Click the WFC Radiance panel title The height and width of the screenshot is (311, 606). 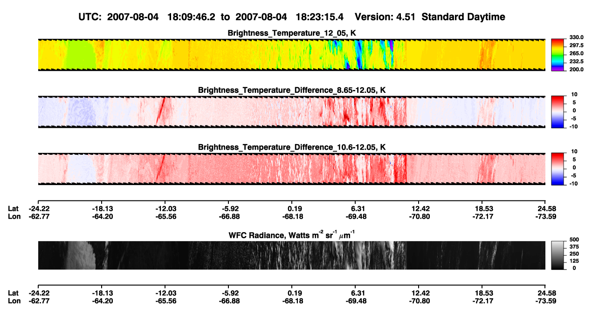(292, 235)
